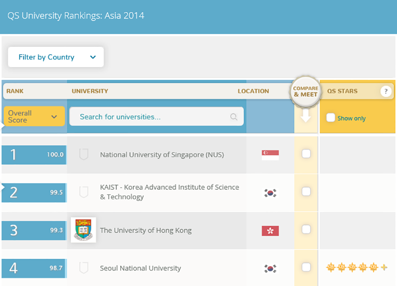Click the Search for universities field
The height and width of the screenshot is (286, 397).
click(156, 116)
